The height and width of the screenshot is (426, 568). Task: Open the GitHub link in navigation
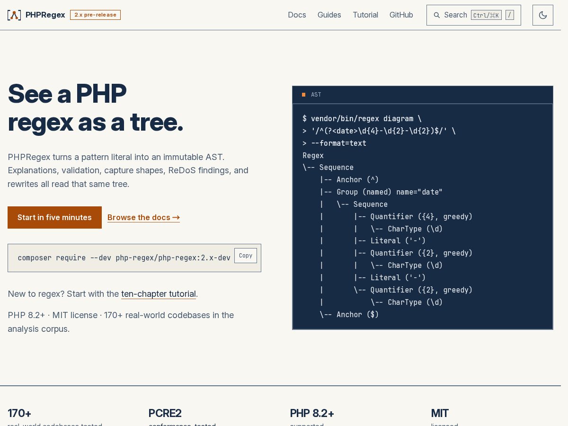401,15
